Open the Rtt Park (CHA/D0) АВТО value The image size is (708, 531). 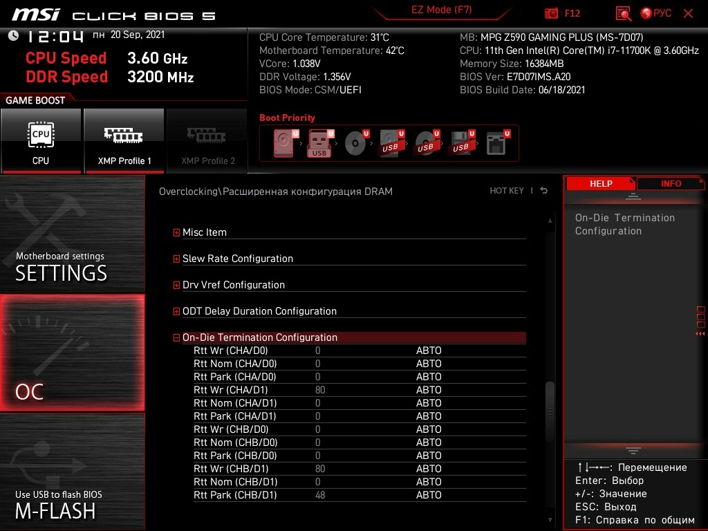pos(429,377)
